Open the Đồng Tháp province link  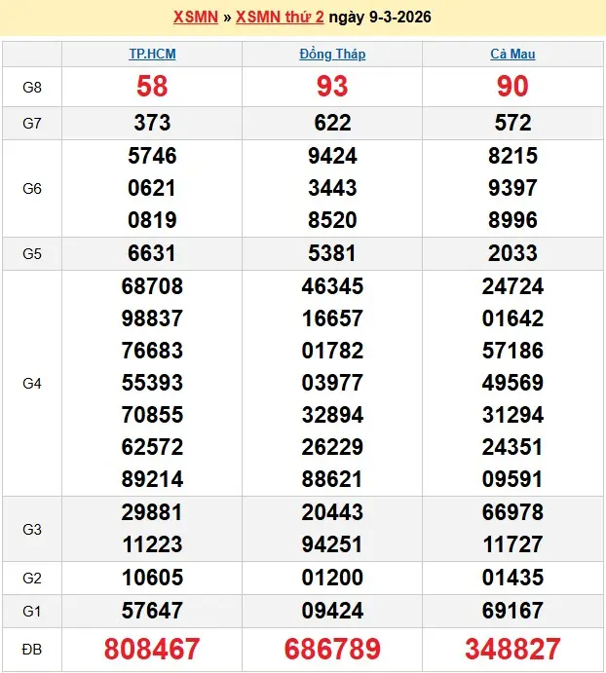click(332, 54)
